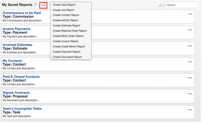Open ellipsis menu for My Contacts report

[x=190, y=62]
